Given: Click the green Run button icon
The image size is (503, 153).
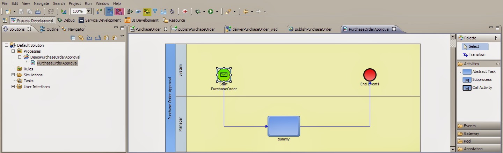Looking at the screenshot, I should coord(211,12).
